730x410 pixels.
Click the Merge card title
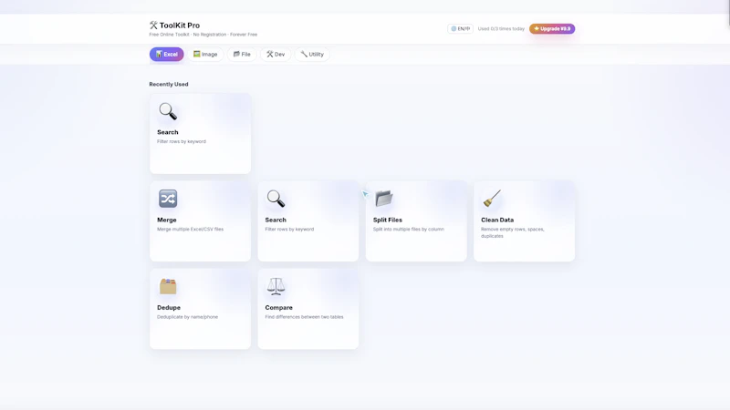tap(167, 220)
